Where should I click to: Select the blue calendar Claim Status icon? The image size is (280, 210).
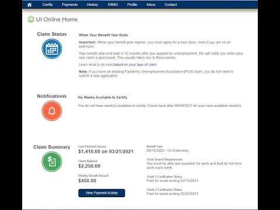click(x=52, y=48)
